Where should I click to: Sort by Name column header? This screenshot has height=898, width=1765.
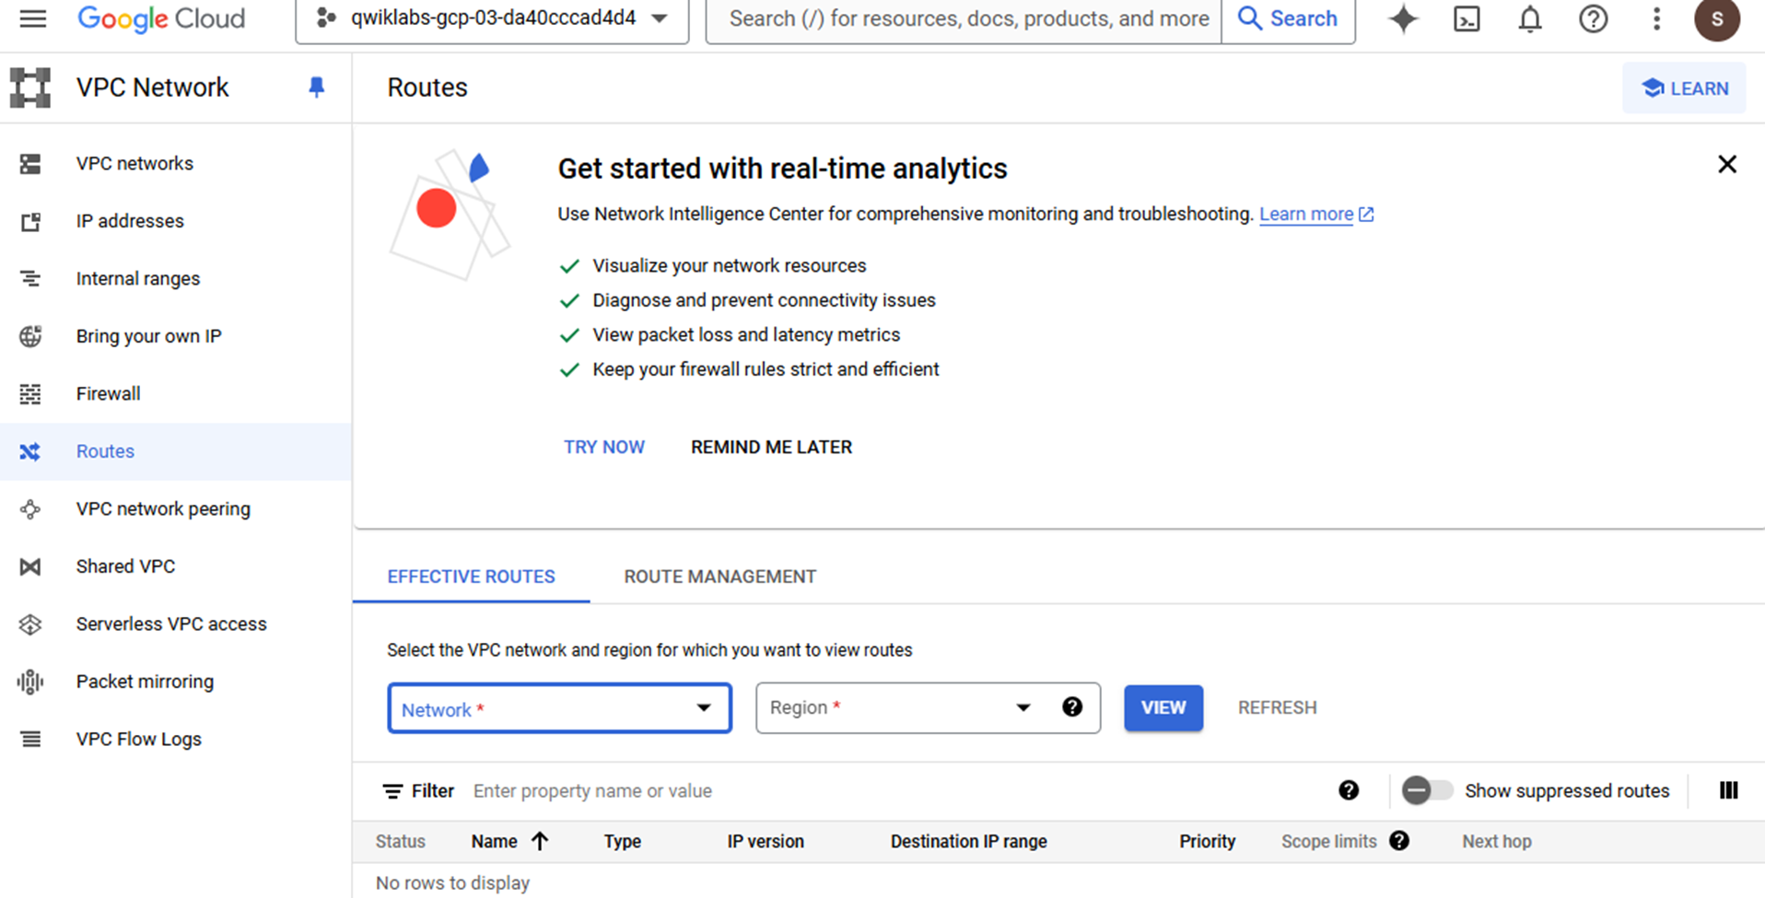coord(509,841)
